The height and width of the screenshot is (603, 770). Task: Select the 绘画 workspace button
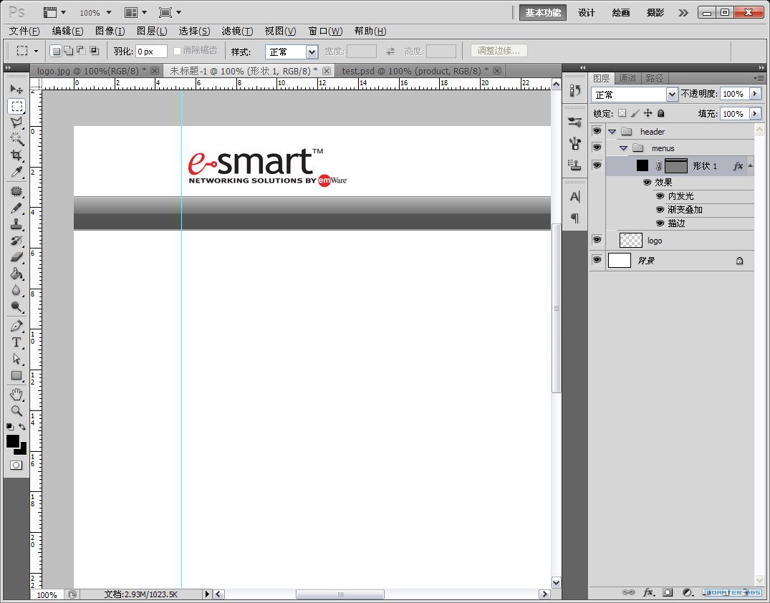point(621,13)
